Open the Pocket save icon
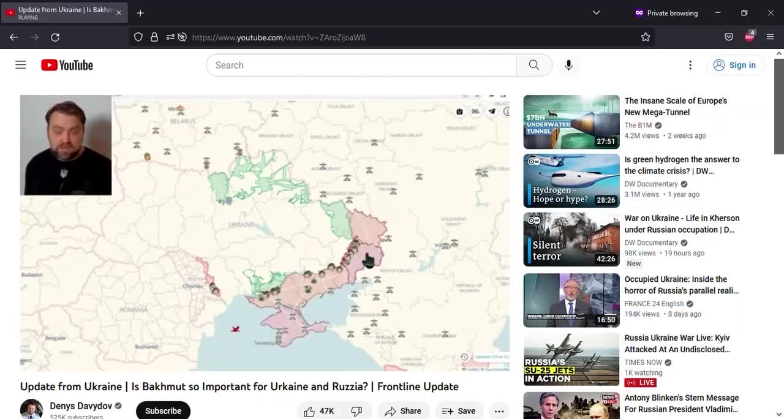Image resolution: width=784 pixels, height=419 pixels. 729,37
